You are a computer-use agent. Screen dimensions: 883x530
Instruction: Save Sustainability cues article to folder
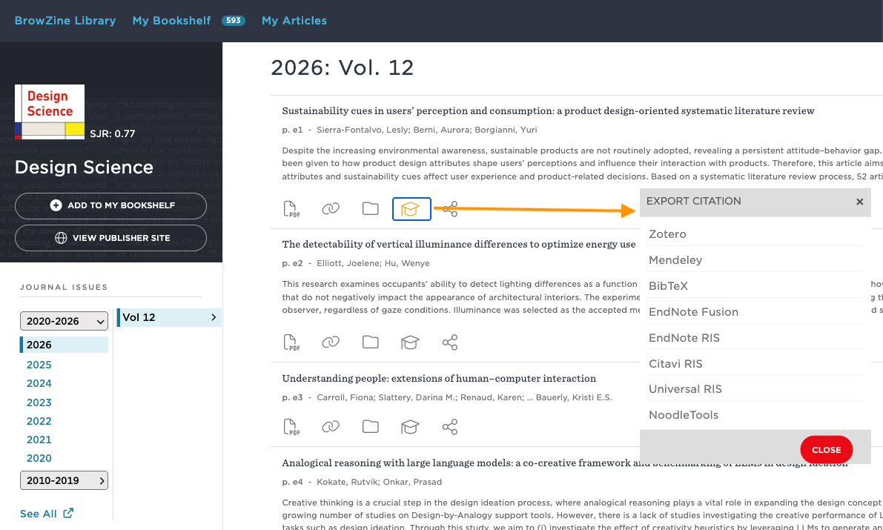tap(370, 209)
